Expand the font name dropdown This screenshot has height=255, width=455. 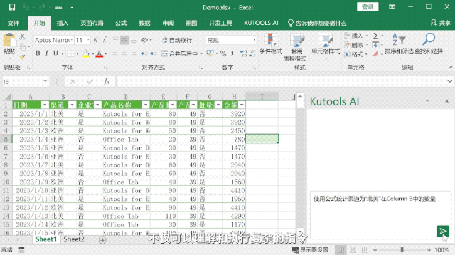[x=70, y=40]
